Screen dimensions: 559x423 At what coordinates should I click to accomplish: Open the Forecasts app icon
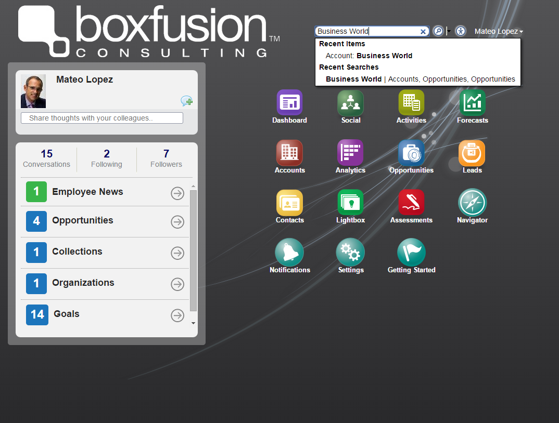473,102
